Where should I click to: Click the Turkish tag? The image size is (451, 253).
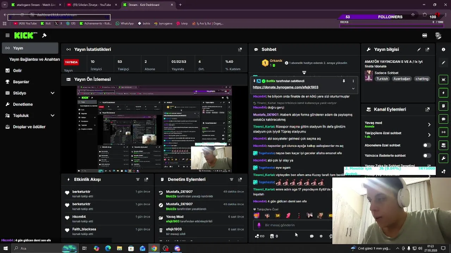point(382,79)
